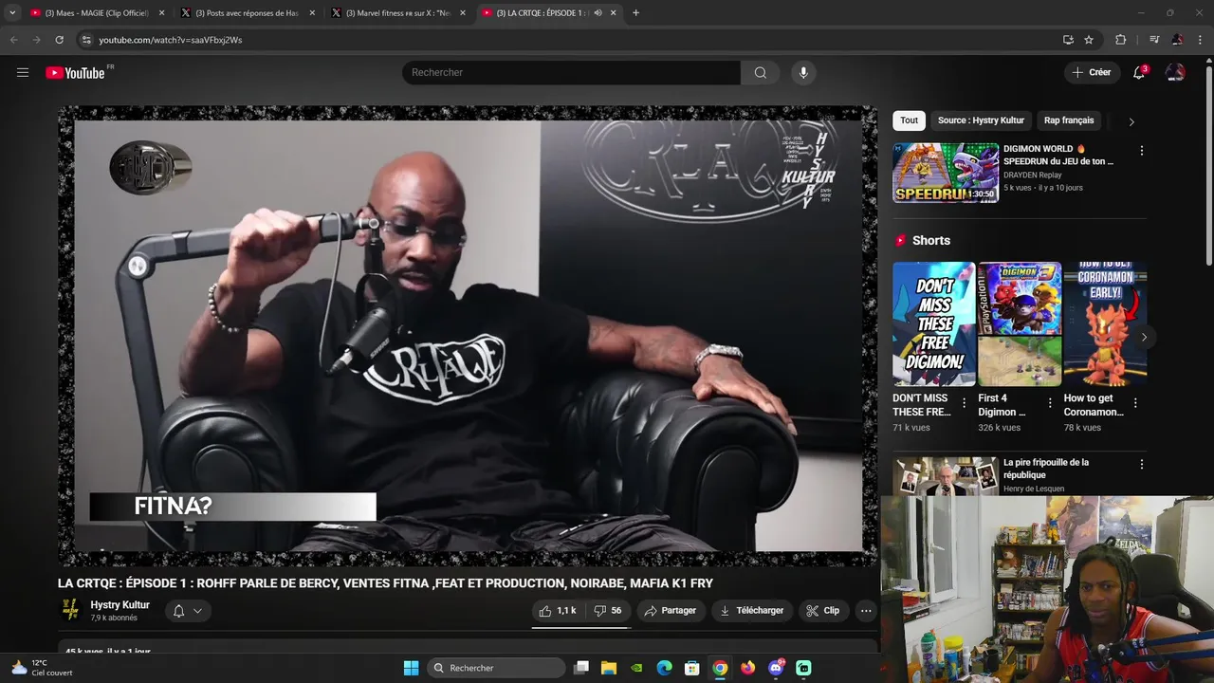
Task: Bookmark this page with the star
Action: point(1089,40)
